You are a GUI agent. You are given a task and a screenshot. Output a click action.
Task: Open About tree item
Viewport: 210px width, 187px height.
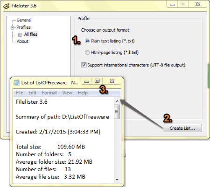(22, 41)
